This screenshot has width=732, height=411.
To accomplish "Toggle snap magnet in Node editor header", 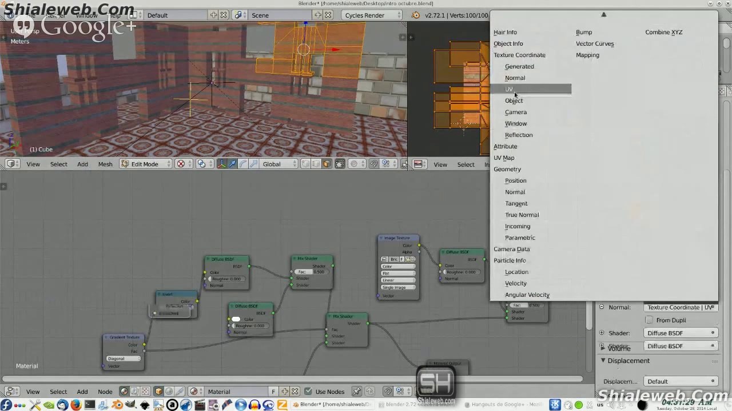I will pyautogui.click(x=389, y=392).
